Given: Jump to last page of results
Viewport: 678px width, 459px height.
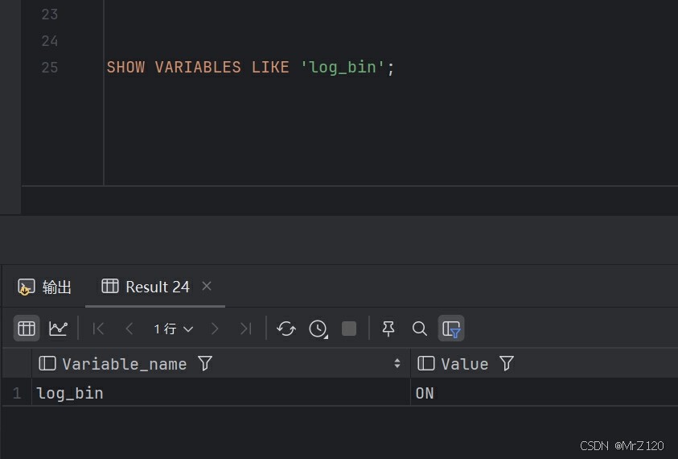Looking at the screenshot, I should coord(245,329).
